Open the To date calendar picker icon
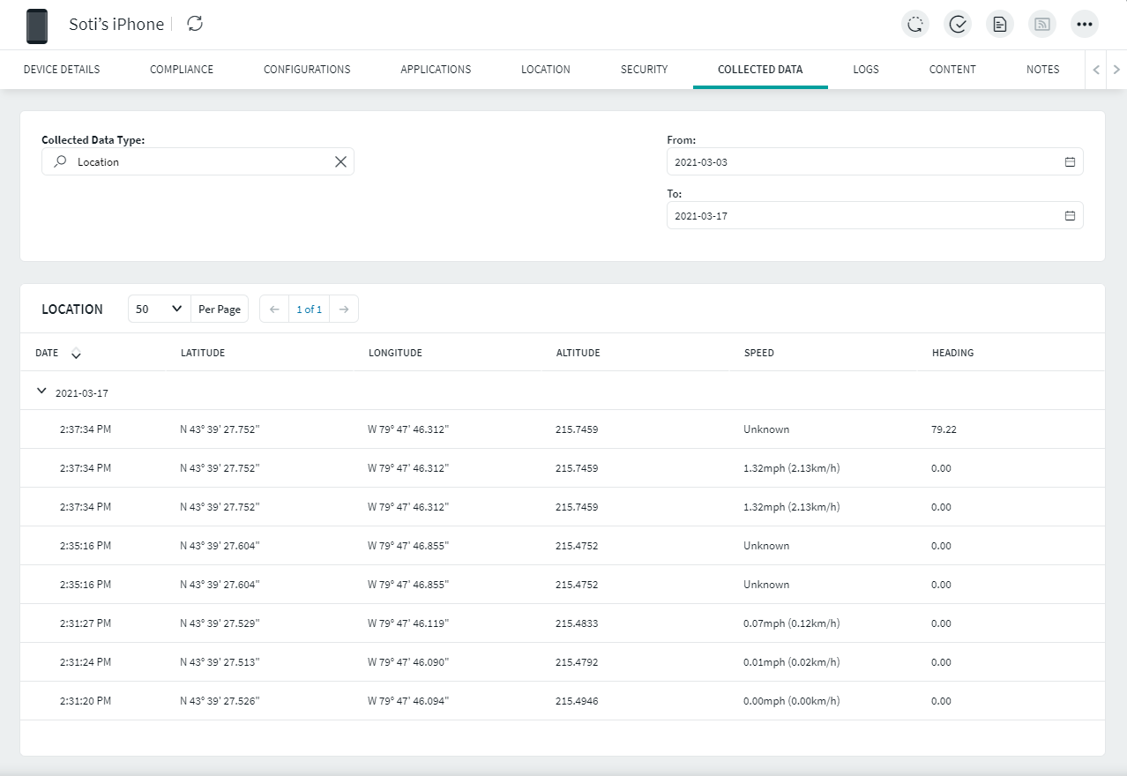This screenshot has width=1127, height=776. point(1070,216)
